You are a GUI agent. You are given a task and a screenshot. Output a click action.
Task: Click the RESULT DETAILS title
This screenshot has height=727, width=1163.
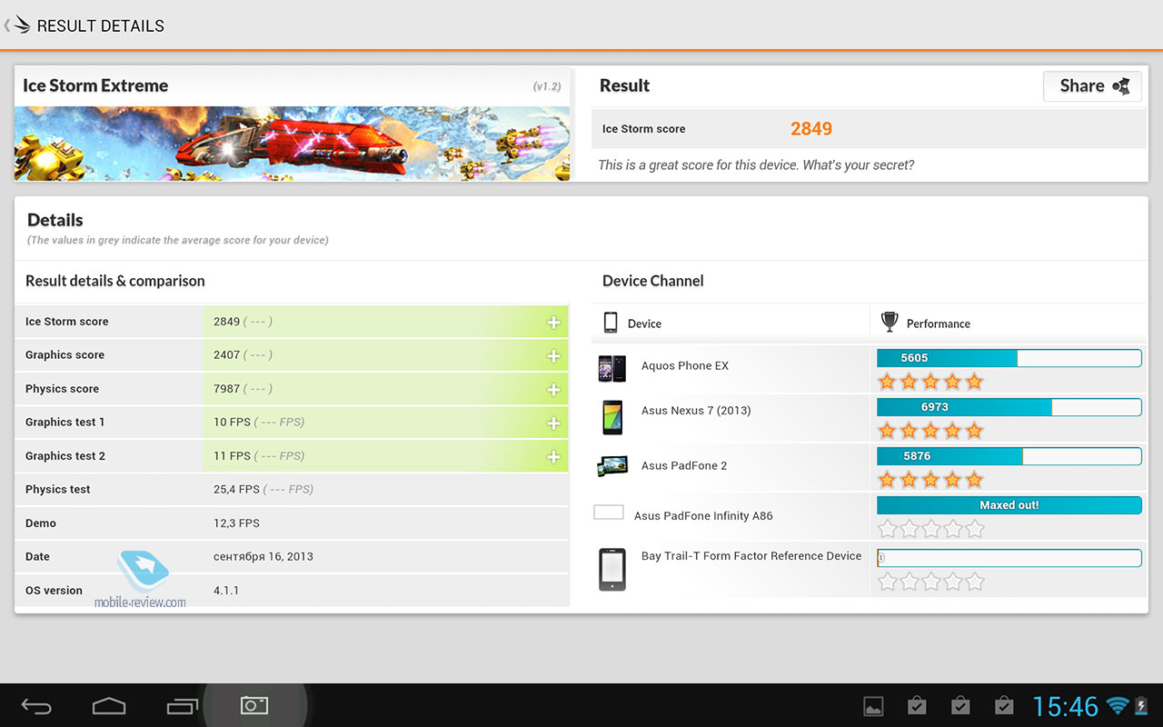101,26
